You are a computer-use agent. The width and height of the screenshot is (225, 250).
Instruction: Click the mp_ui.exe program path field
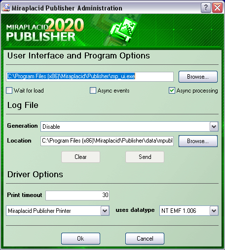click(90, 77)
